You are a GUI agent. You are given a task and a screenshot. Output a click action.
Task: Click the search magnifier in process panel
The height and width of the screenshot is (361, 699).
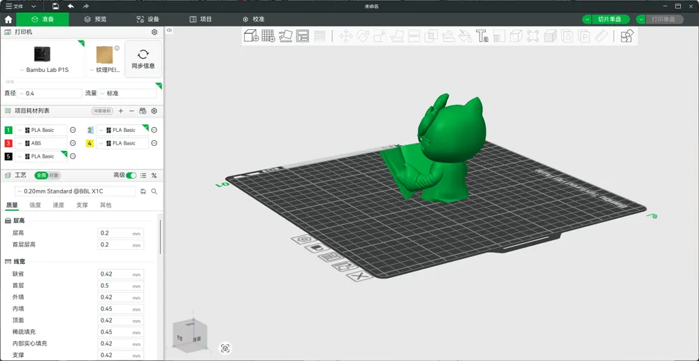pos(154,191)
